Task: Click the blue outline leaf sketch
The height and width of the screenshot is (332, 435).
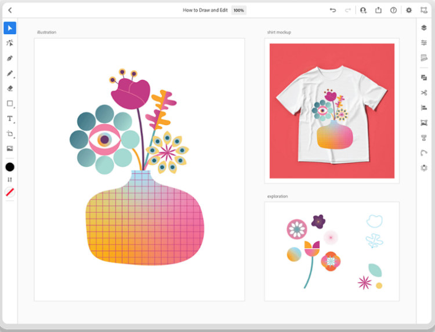Action: [x=374, y=240]
